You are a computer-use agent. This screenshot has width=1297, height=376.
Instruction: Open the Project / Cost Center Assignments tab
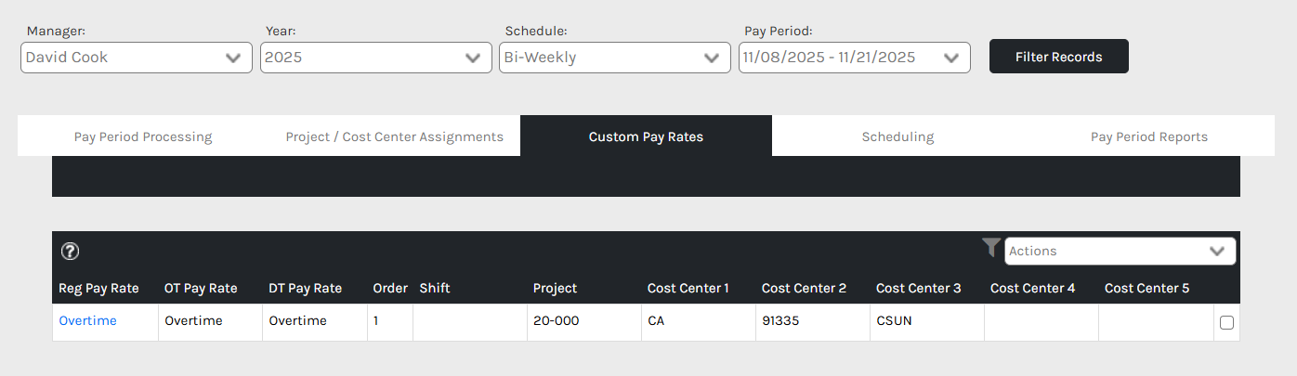pos(395,136)
